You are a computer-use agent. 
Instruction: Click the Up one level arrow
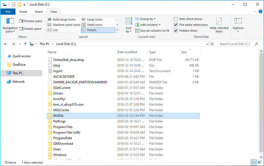[x=25, y=44]
